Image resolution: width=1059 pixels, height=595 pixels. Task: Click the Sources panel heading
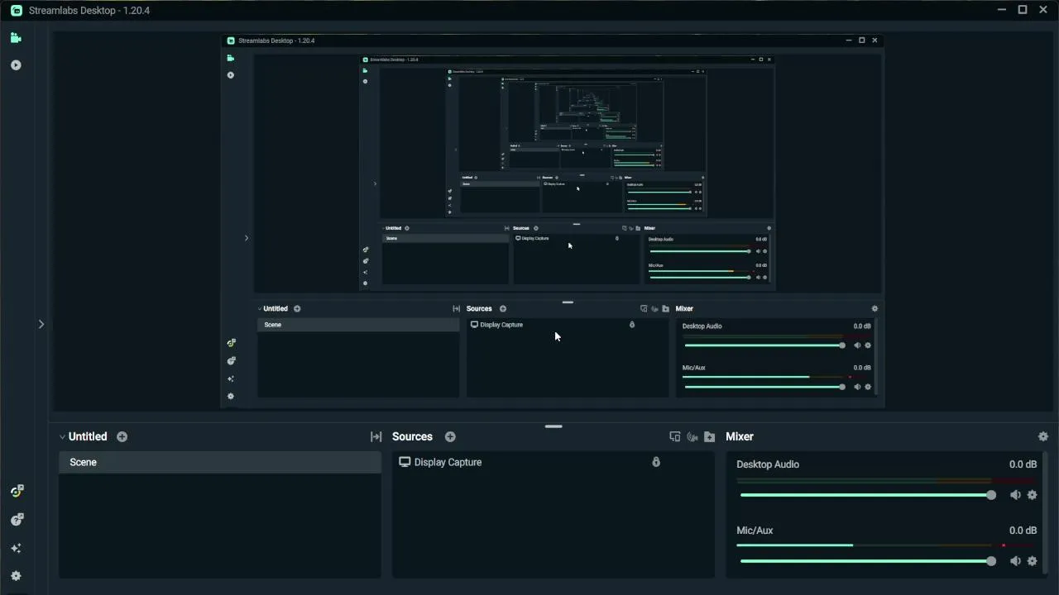pyautogui.click(x=412, y=436)
